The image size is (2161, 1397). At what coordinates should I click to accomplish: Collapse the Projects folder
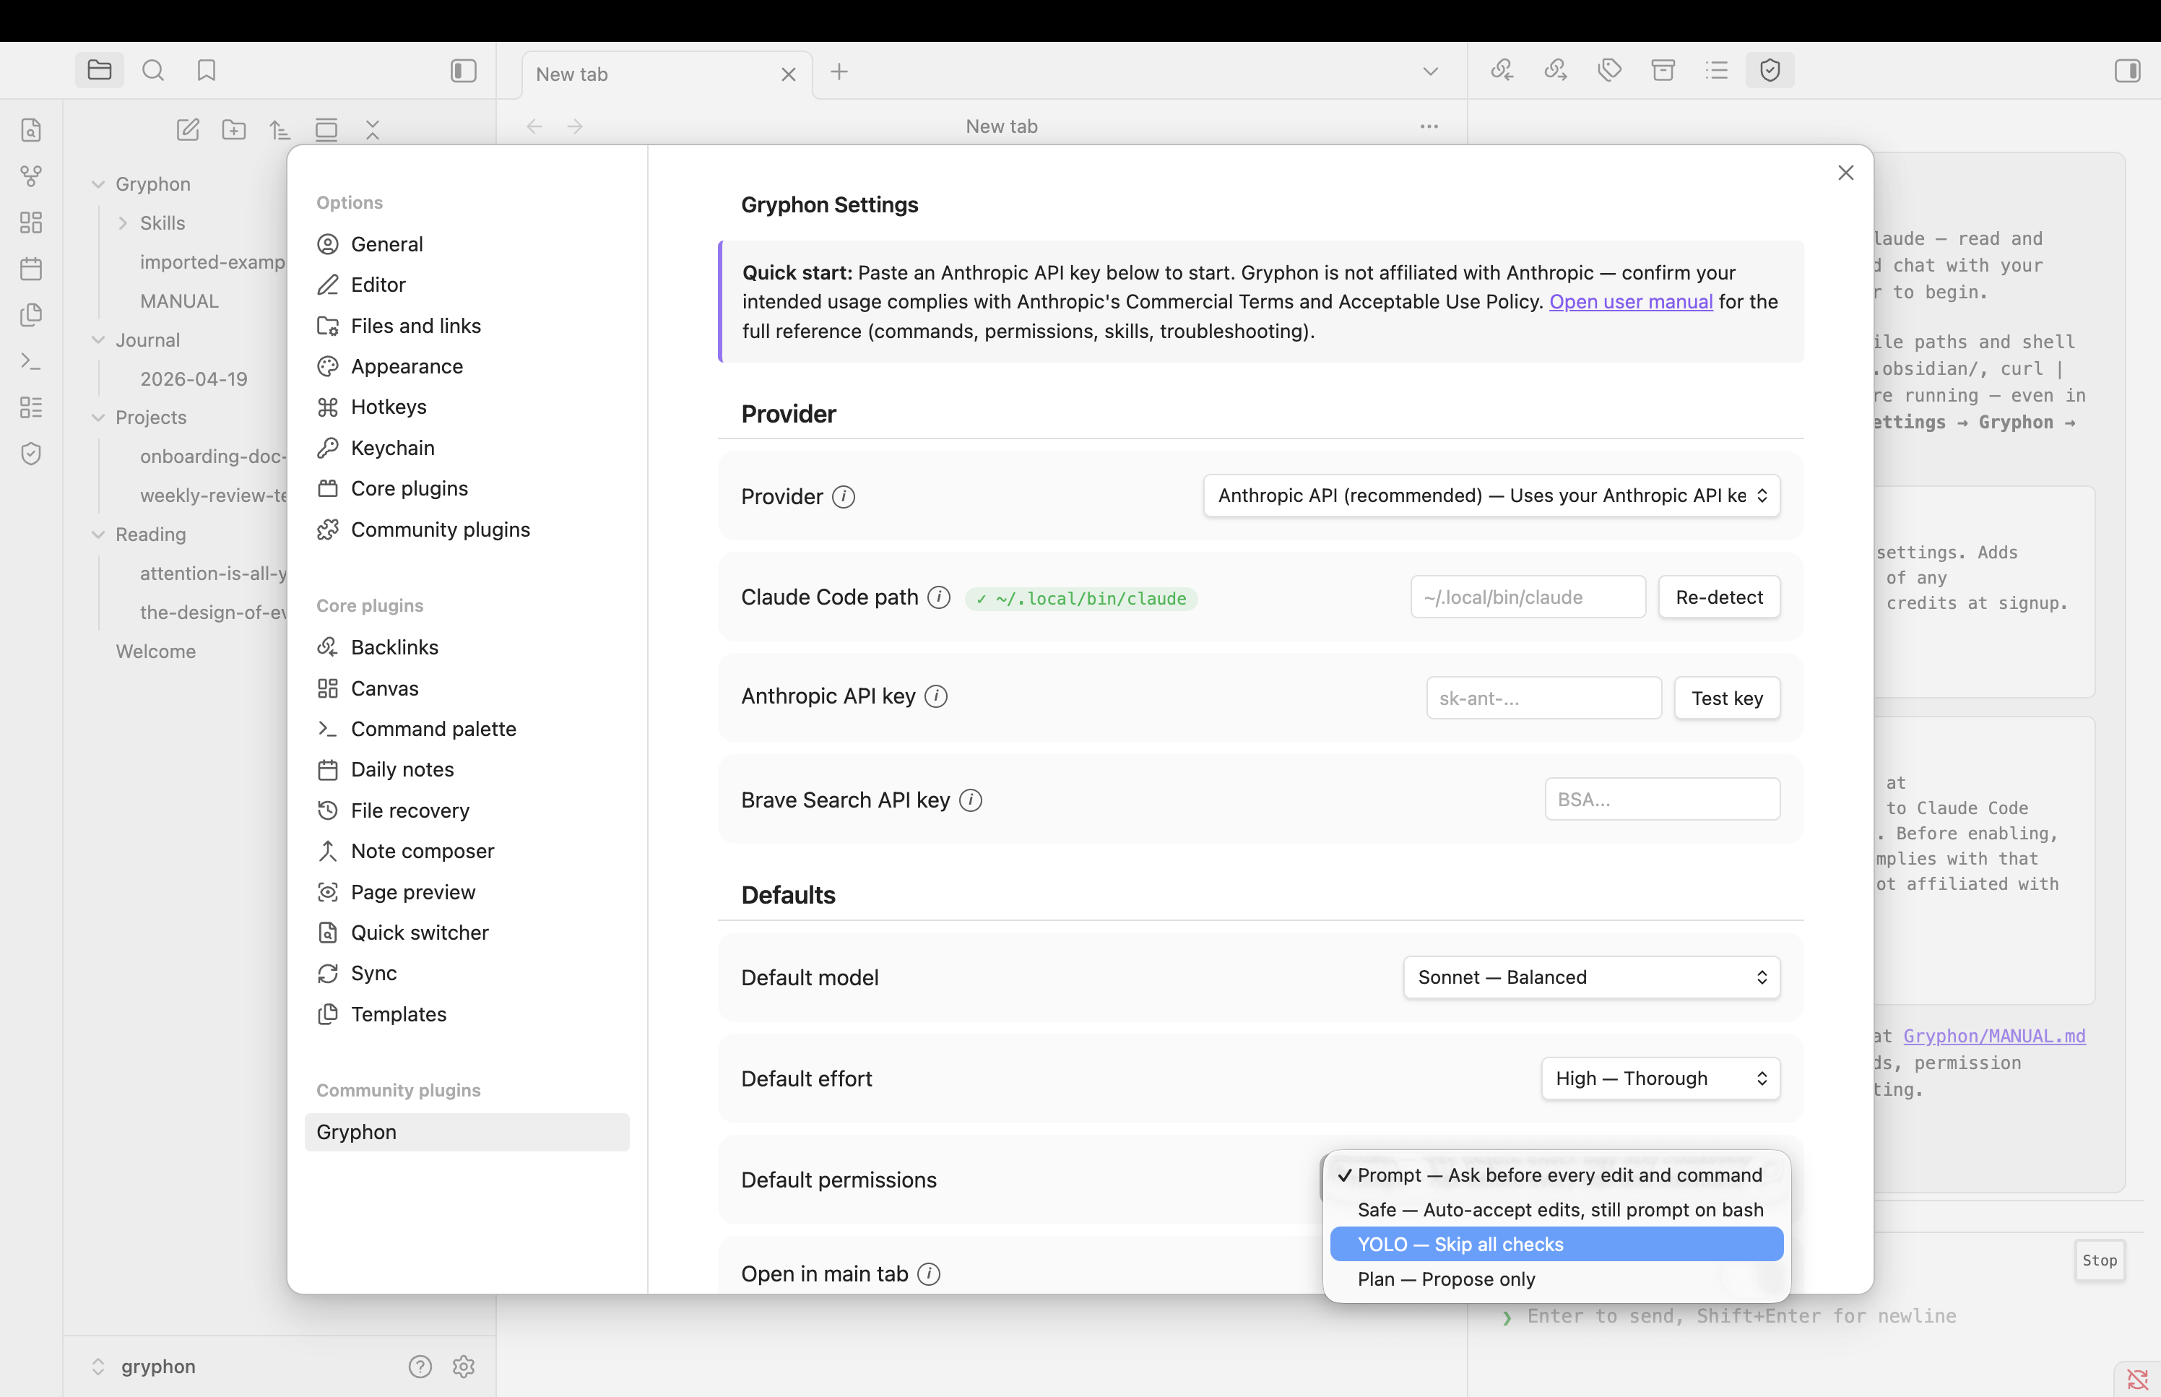click(98, 418)
